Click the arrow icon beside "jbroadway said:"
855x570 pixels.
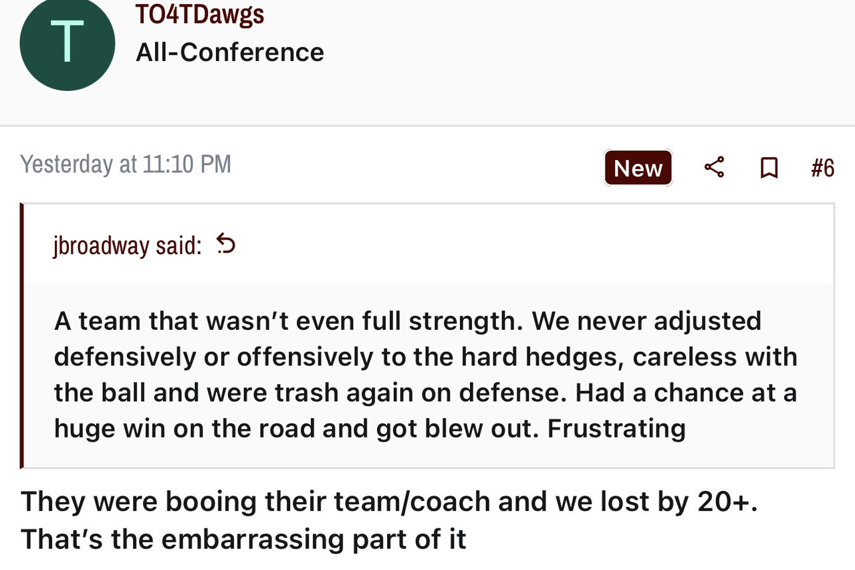click(x=227, y=246)
